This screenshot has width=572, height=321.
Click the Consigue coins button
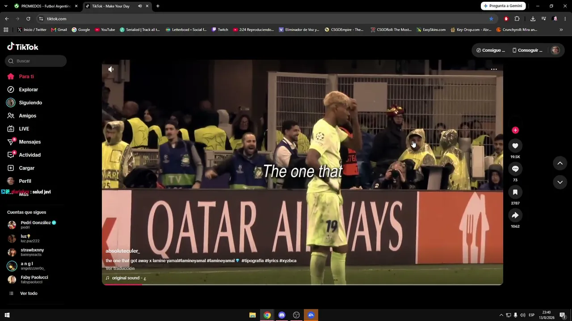coord(490,50)
